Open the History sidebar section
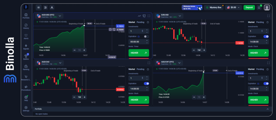The height and width of the screenshot is (120, 276). (x=26, y=26)
